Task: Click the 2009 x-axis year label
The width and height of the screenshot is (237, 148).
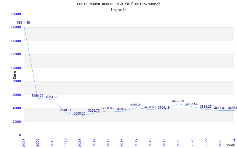Action: coord(38,143)
